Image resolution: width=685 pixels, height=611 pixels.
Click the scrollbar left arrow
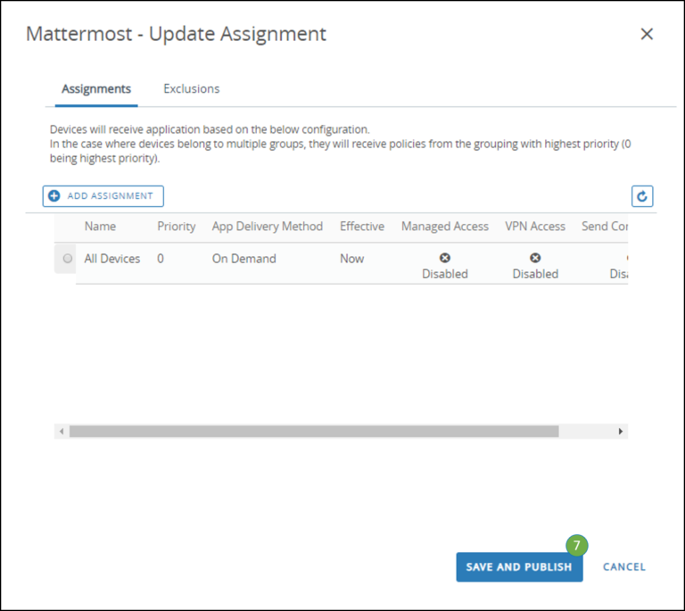pyautogui.click(x=62, y=432)
